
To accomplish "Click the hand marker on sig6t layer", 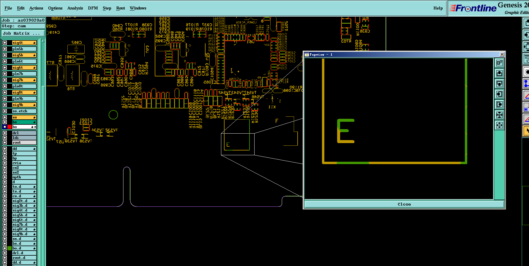I will point(34,68).
